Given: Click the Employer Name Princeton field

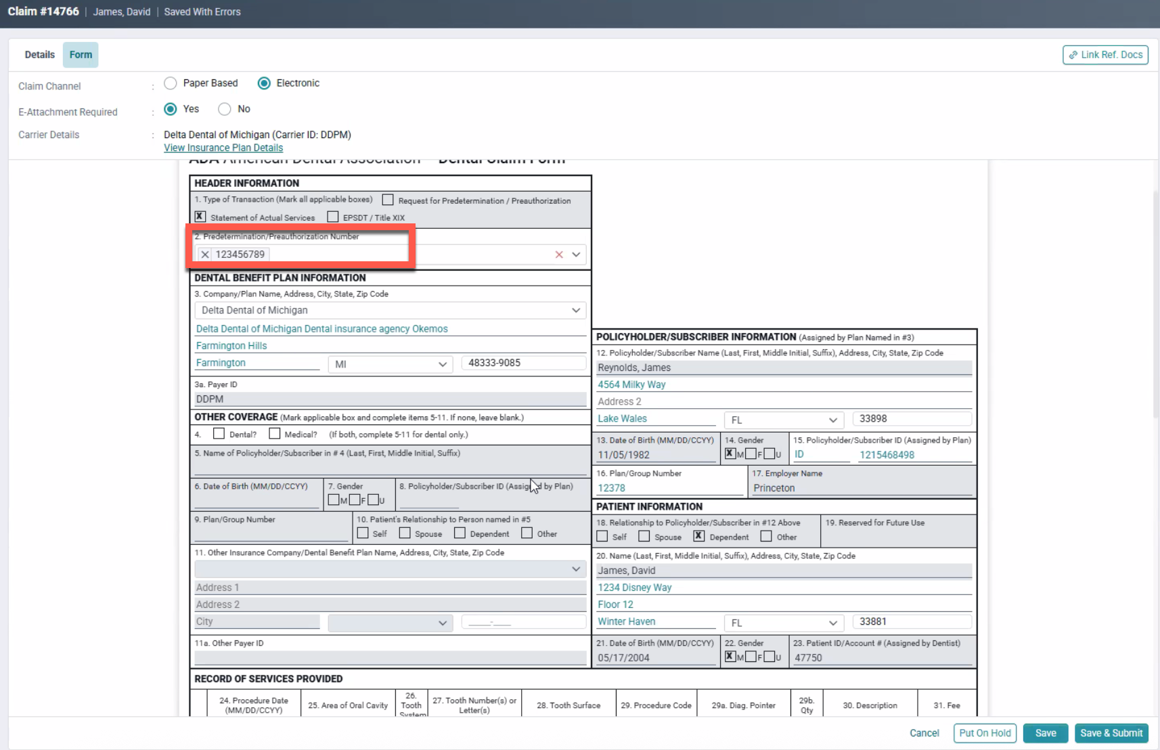Looking at the screenshot, I should (862, 488).
